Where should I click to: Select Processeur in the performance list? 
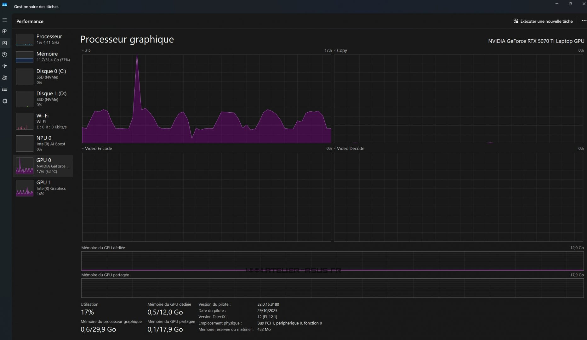point(43,39)
